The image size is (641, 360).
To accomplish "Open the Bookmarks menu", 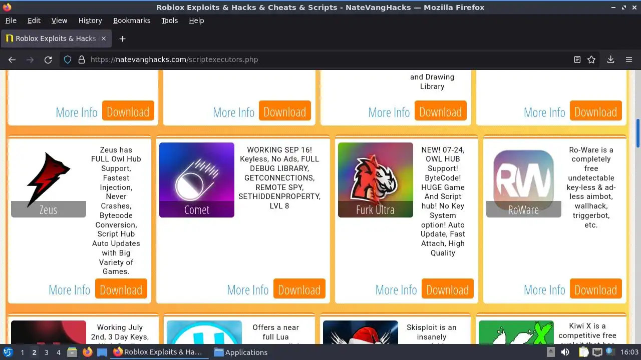I will (132, 20).
